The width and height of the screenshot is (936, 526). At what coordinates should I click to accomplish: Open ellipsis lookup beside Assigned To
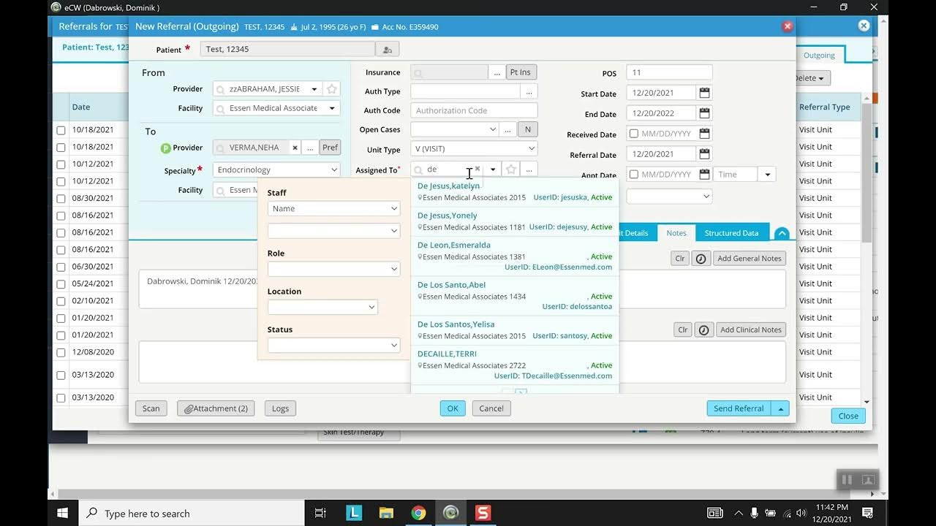529,169
